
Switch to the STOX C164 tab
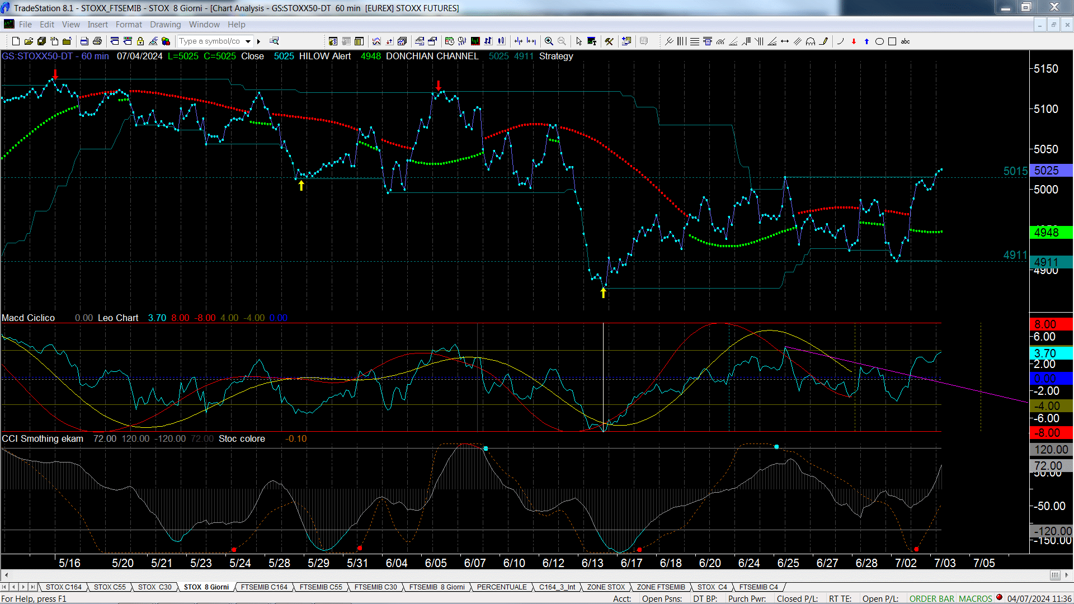pos(64,587)
